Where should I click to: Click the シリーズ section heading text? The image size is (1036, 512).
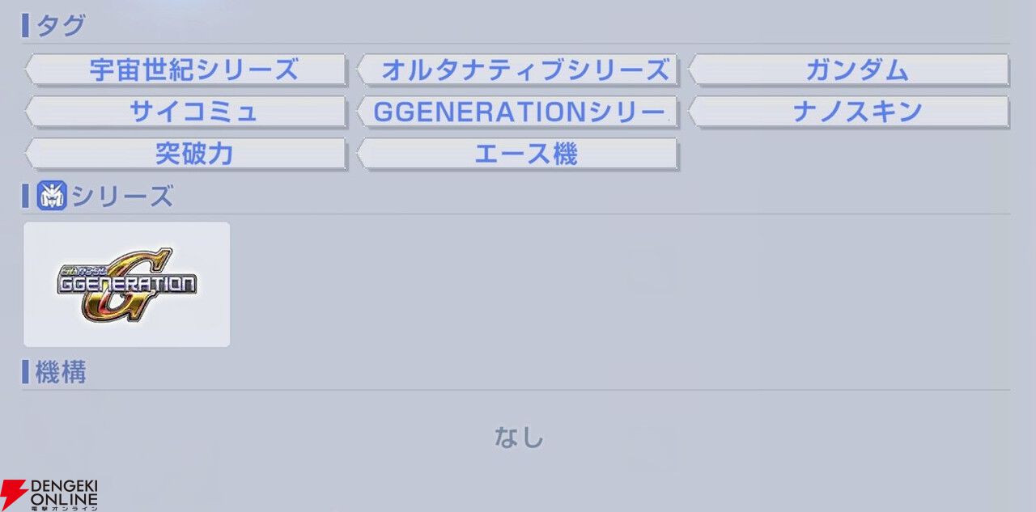(122, 197)
